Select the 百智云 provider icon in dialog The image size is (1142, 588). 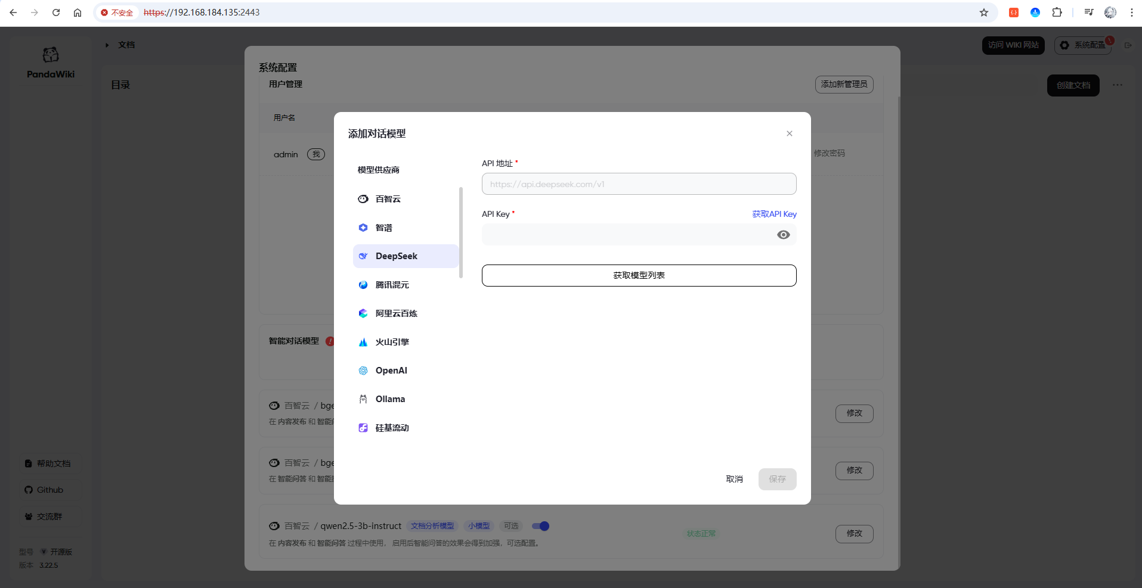tap(363, 199)
